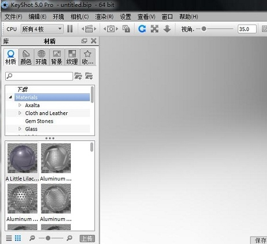Image resolution: width=267 pixels, height=244 pixels.
Task: Pause the real-time render
Action: (x=70, y=29)
